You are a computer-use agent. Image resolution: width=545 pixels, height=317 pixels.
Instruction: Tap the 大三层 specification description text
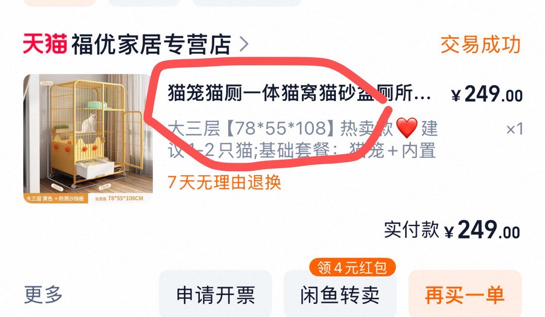(302, 139)
